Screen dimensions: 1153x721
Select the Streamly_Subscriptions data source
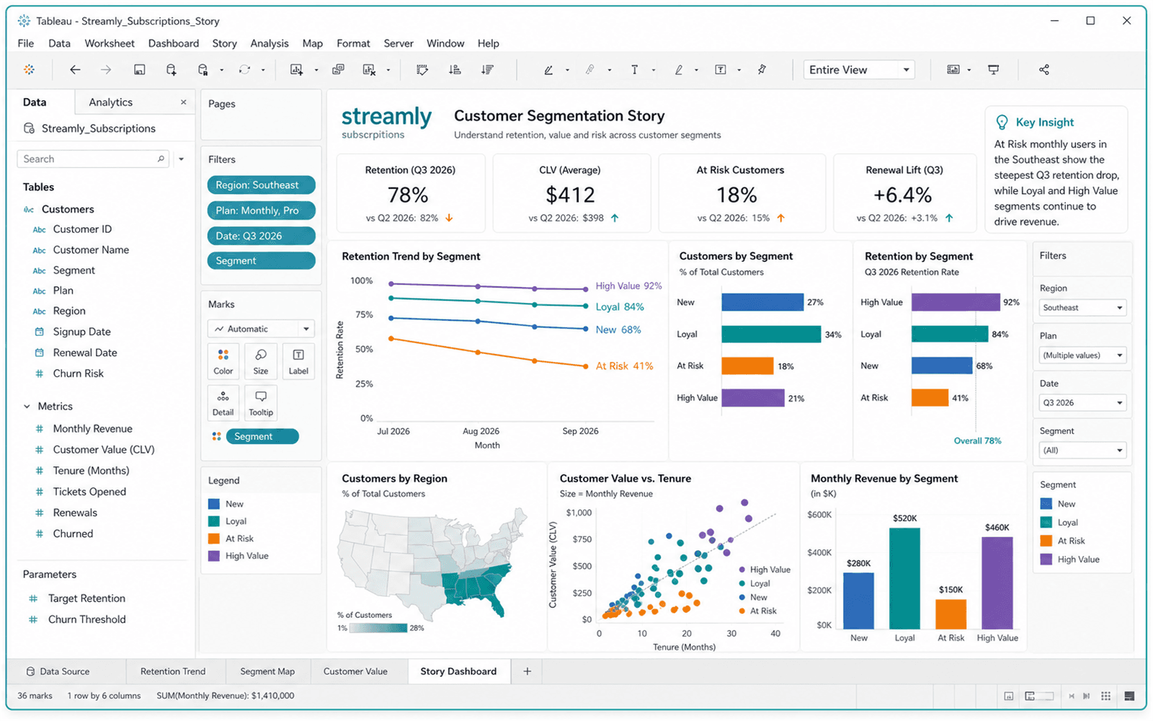tap(90, 128)
